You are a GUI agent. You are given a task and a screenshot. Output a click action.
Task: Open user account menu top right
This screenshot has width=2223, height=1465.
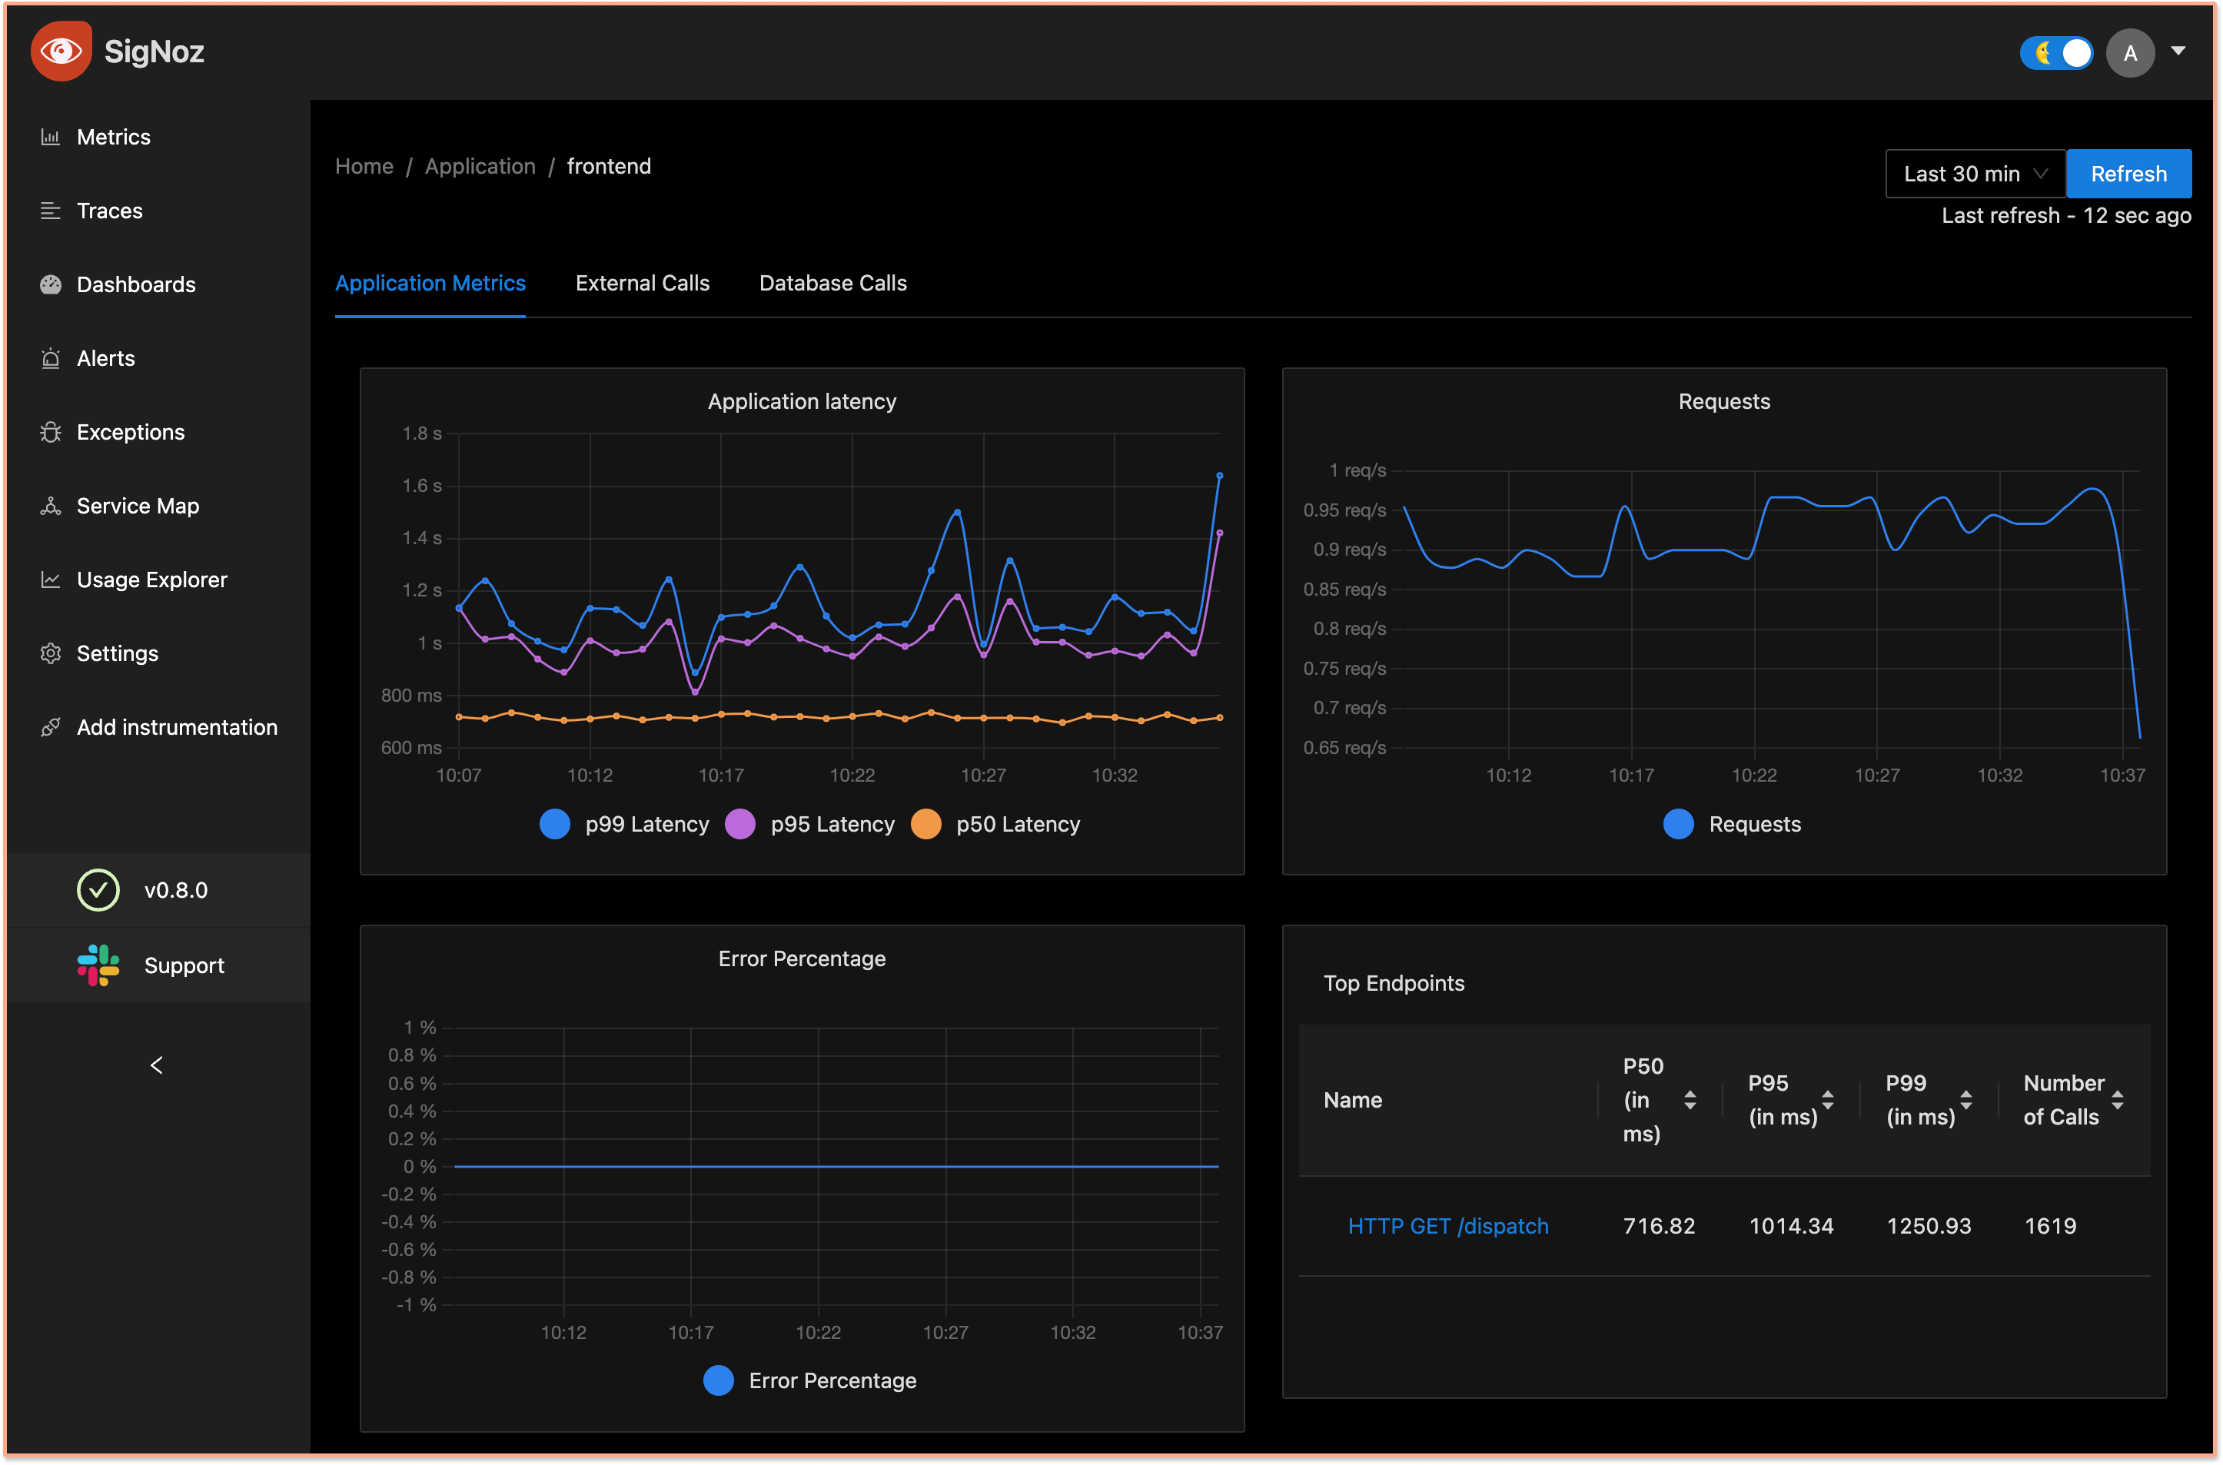2132,51
